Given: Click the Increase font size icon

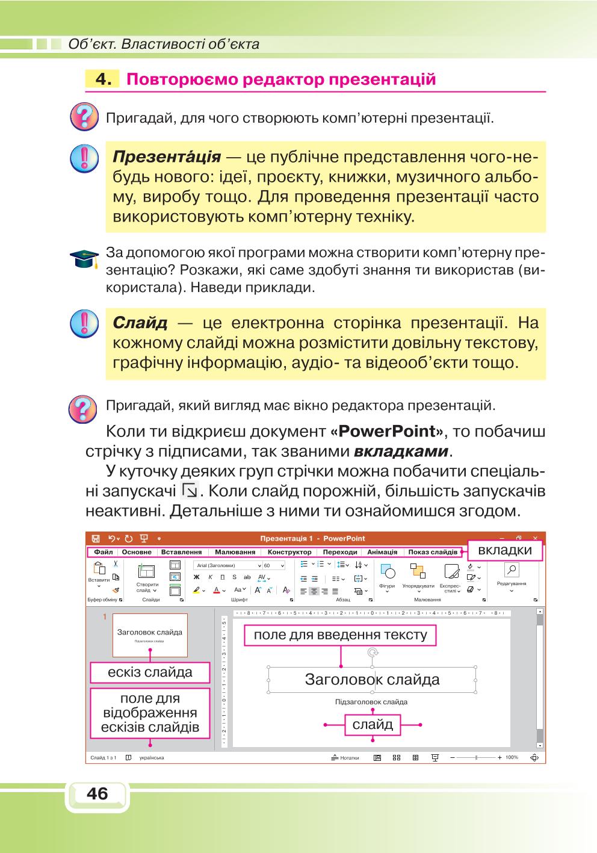Looking at the screenshot, I should [x=258, y=590].
